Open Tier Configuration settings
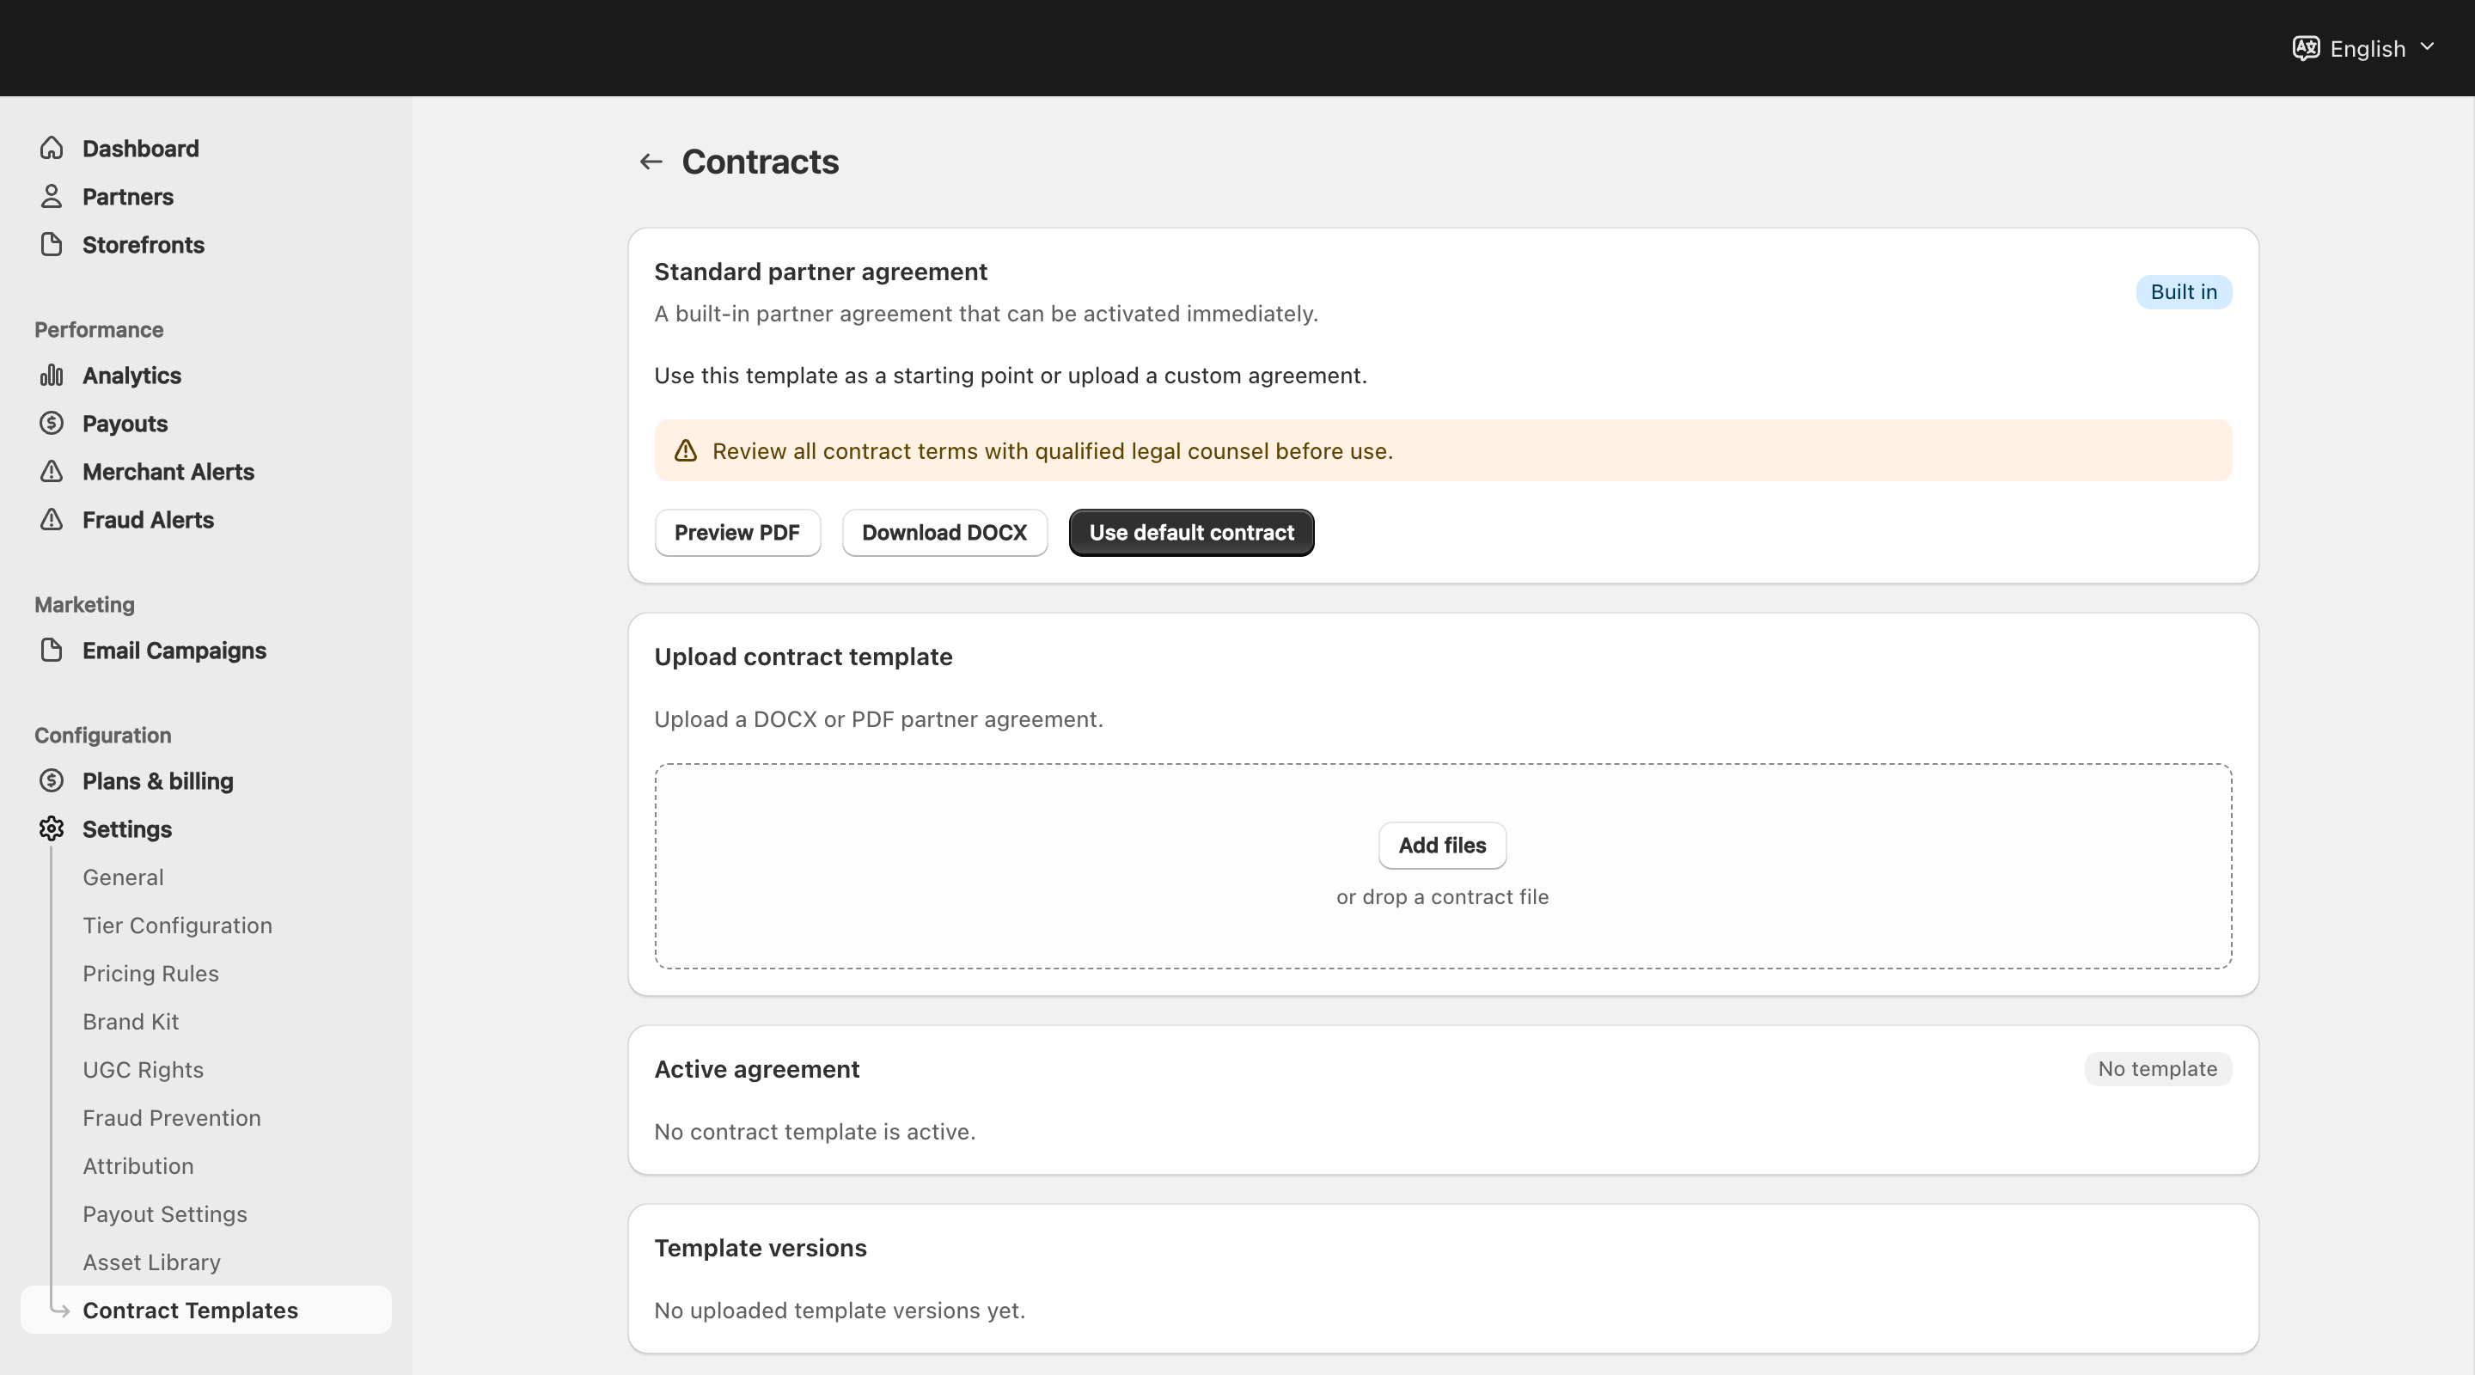The height and width of the screenshot is (1375, 2475). [x=178, y=926]
